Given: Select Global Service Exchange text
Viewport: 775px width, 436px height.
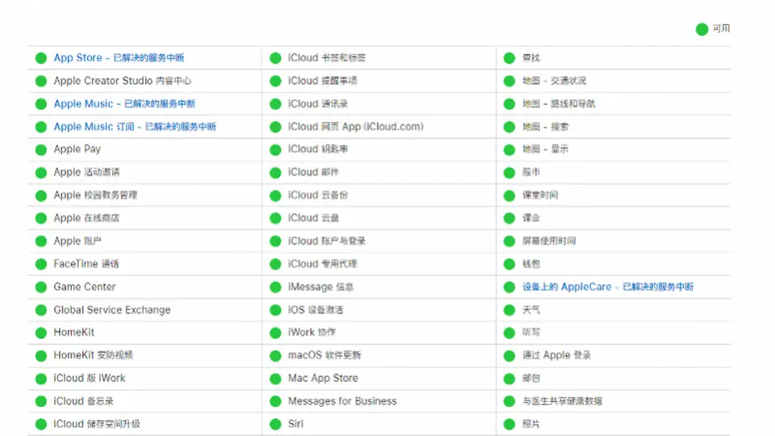Looking at the screenshot, I should pyautogui.click(x=112, y=310).
